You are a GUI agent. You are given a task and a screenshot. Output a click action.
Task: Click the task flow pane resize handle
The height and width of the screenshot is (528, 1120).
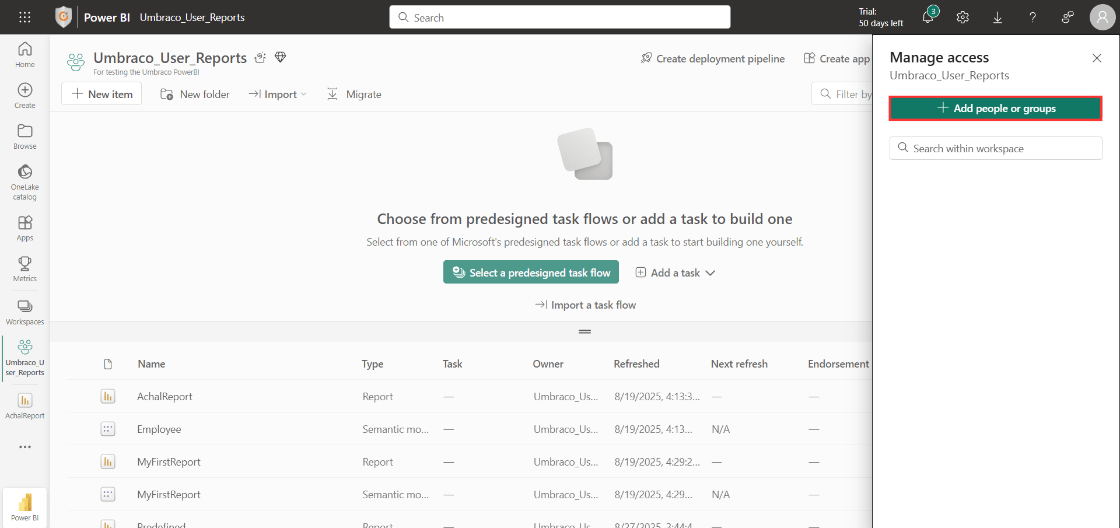[585, 331]
